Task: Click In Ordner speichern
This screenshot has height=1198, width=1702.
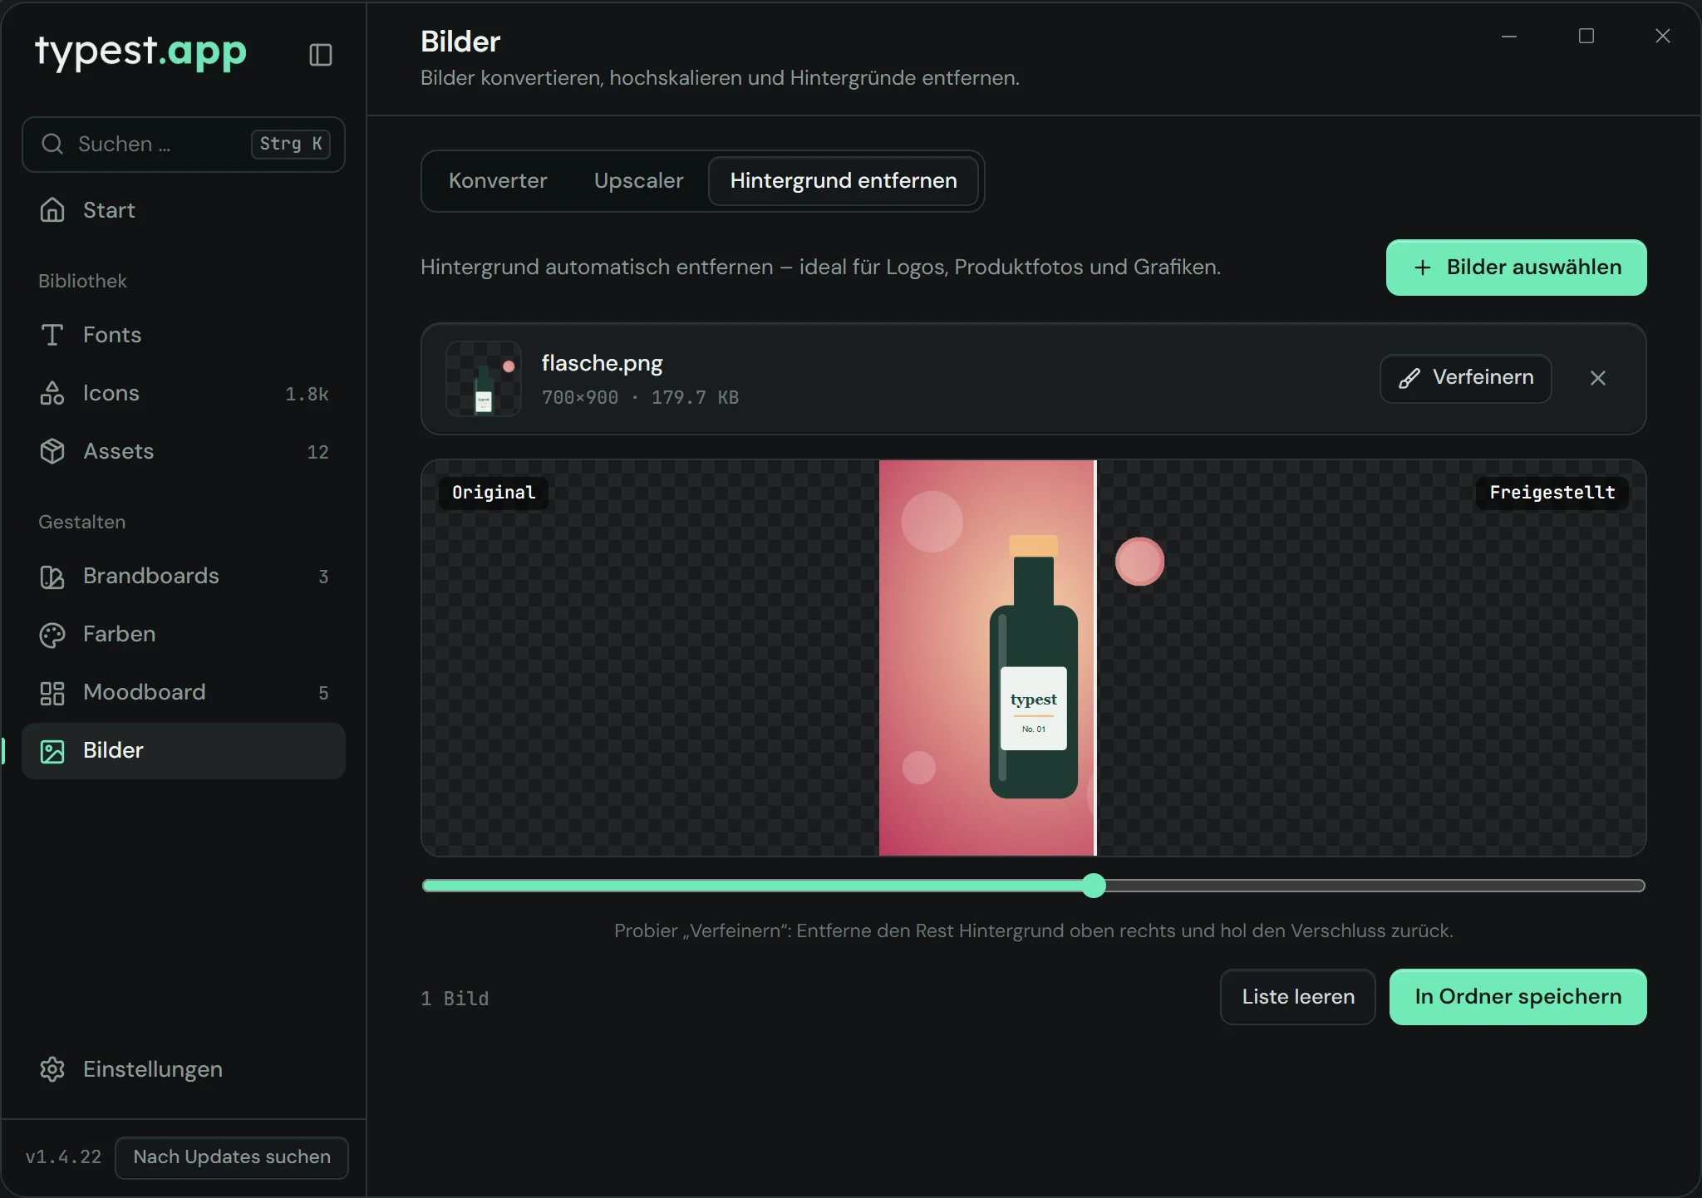Action: tap(1518, 997)
